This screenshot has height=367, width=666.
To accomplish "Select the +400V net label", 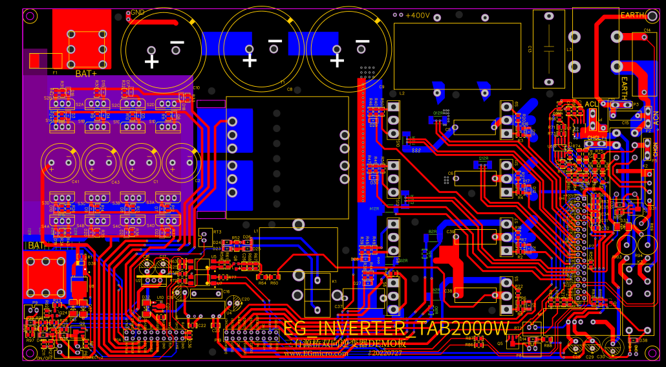I will coord(418,16).
